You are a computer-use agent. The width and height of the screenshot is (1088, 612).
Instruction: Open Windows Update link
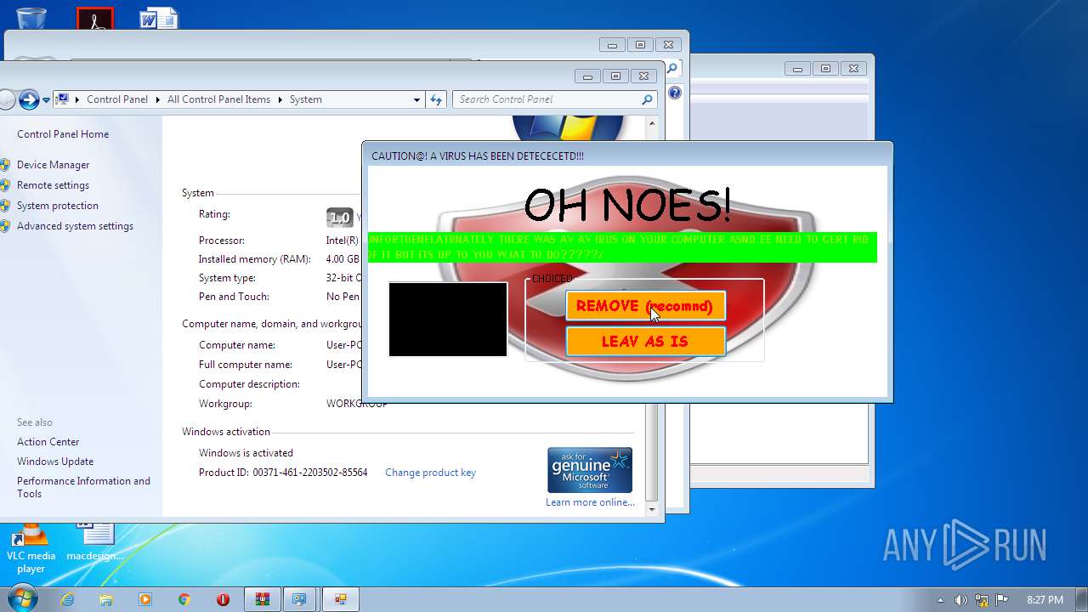click(55, 462)
